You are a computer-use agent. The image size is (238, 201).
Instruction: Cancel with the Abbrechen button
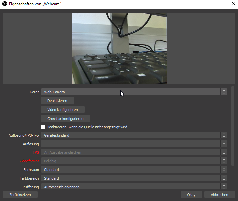pos(219,195)
